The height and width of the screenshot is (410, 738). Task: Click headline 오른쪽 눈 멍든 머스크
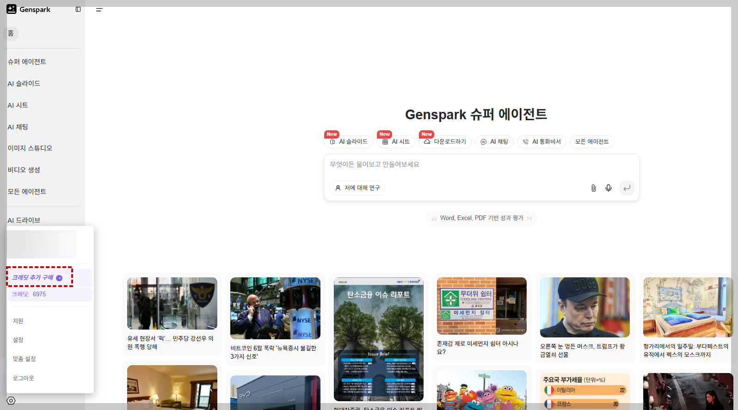click(x=582, y=350)
